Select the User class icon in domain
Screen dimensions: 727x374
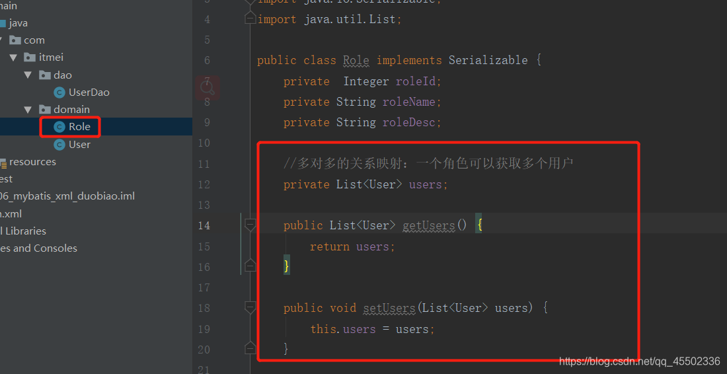click(x=59, y=145)
